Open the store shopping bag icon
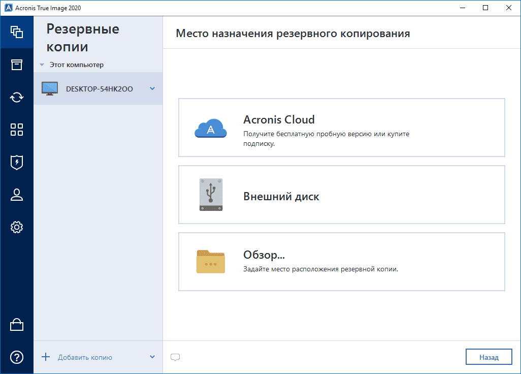The width and height of the screenshot is (521, 374). (17, 325)
